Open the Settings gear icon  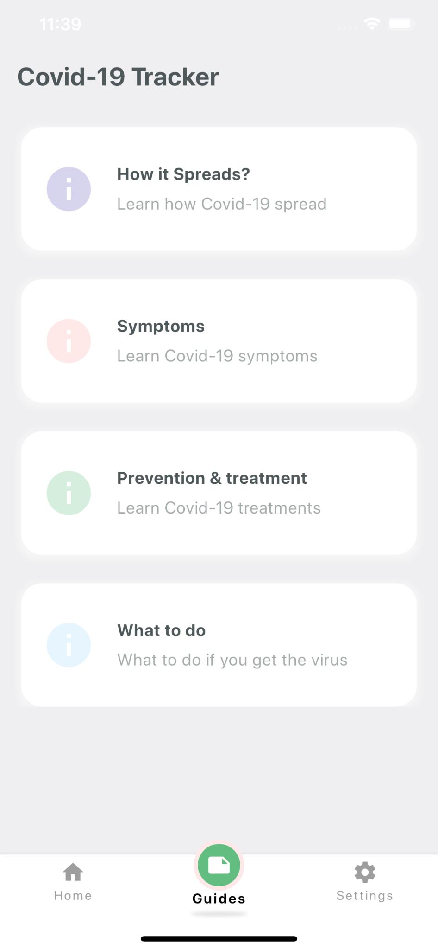point(365,872)
